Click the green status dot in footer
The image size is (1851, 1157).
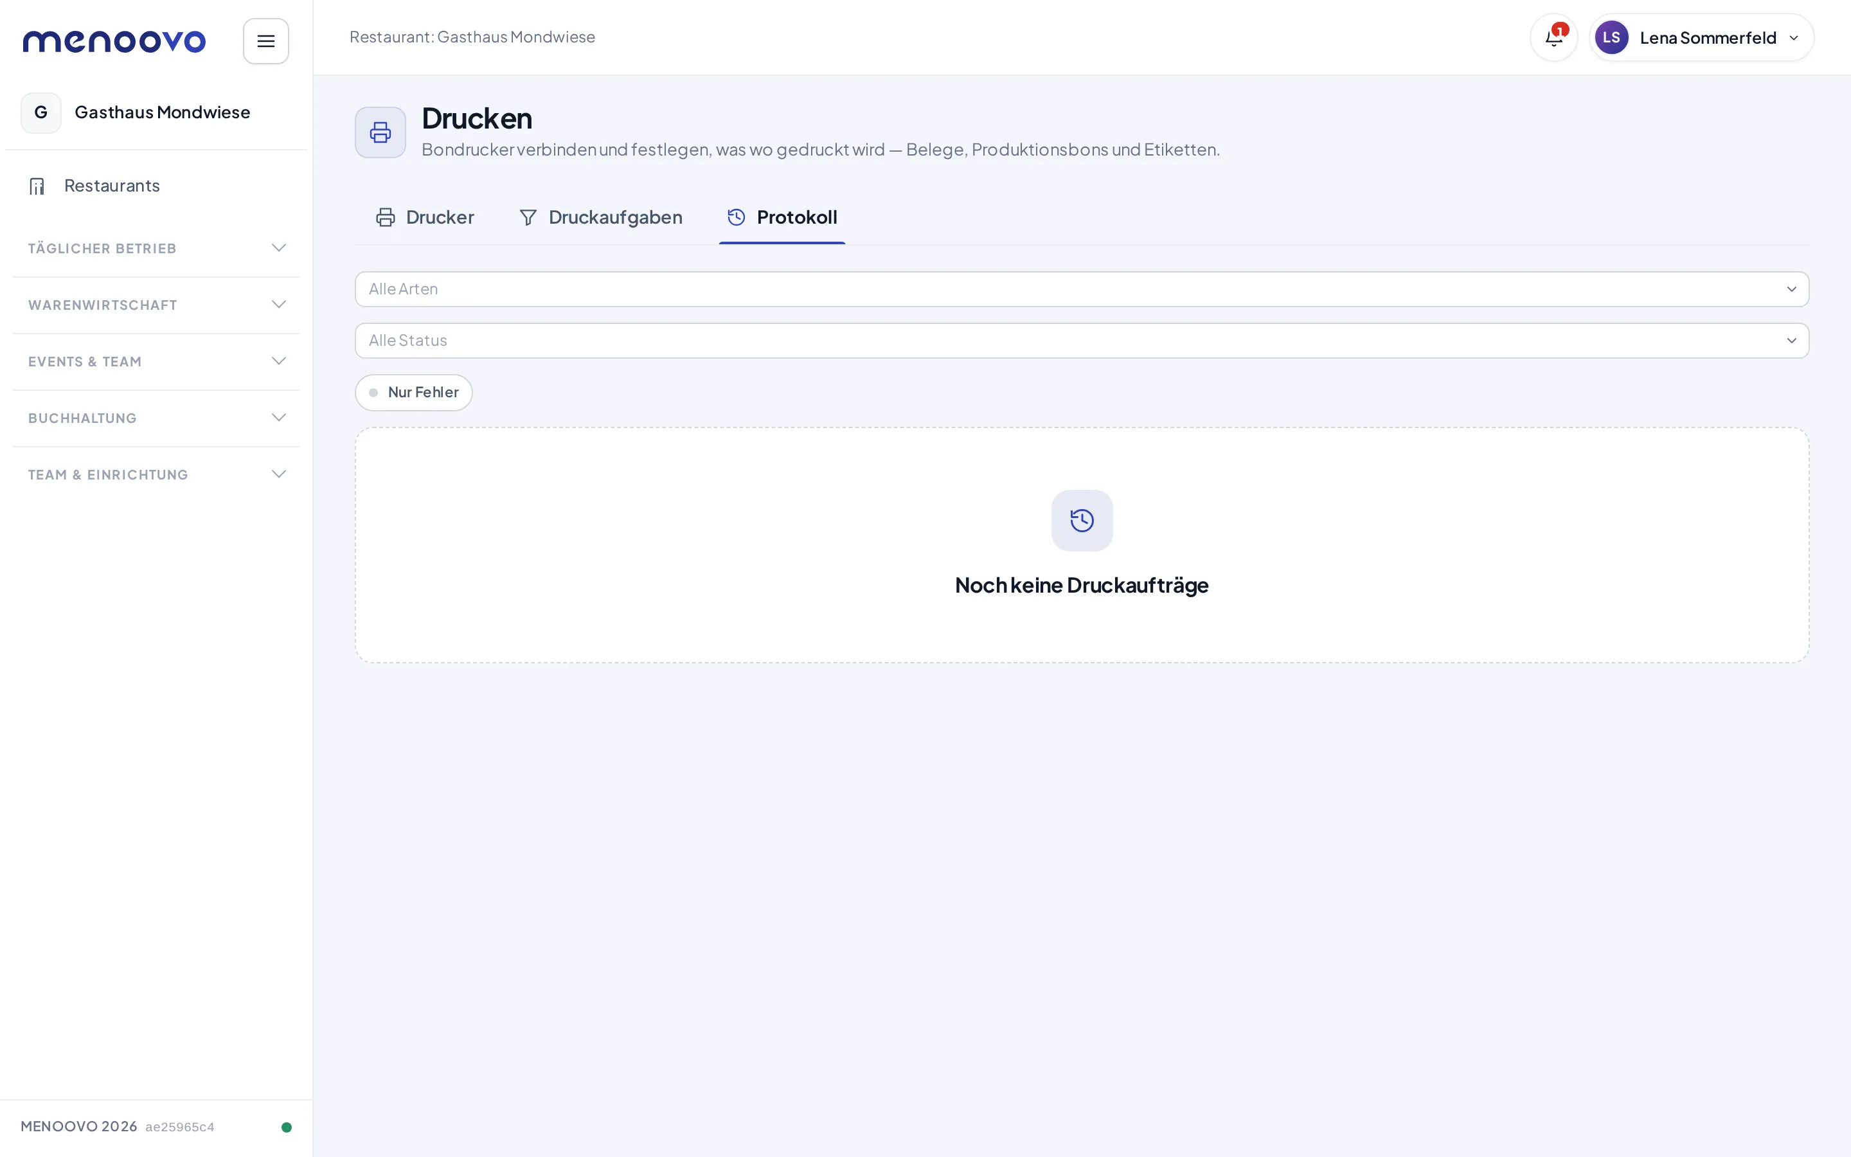[287, 1126]
